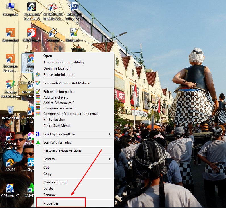
Task: Select the Winamp desktop shortcut
Action: point(53,35)
